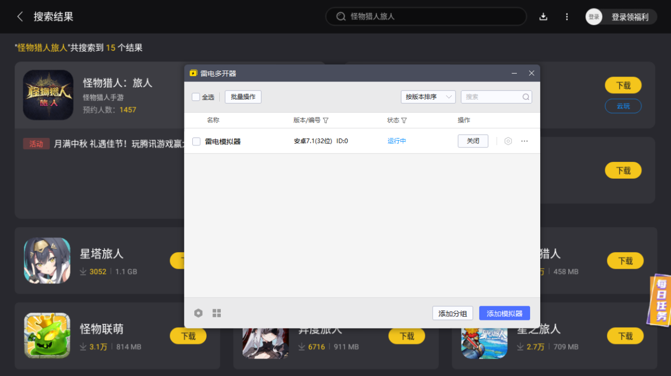Screen dimensions: 671x376
Task: Open the more options ellipsis for 雷电模拟器
Action: point(524,141)
